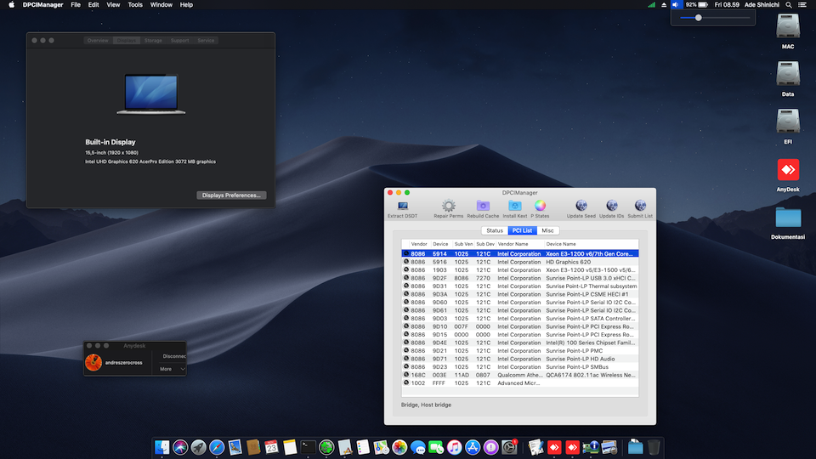Open Calendar from the Dock
This screenshot has height=459, width=816.
[x=271, y=447]
